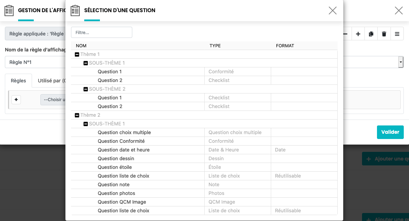
Task: Click the Valider button
Action: 390,132
